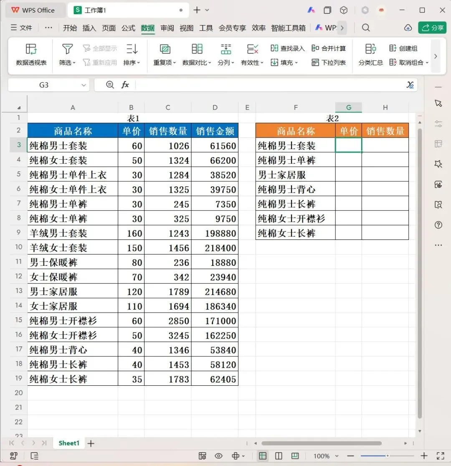
Task: Click the zoom out minus button
Action: [x=350, y=456]
